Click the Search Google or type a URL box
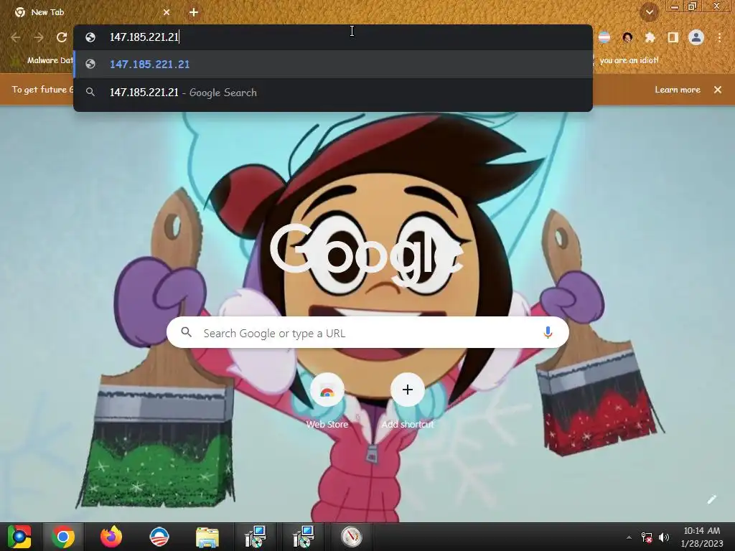Screen dimensions: 735x551 [x=367, y=333]
